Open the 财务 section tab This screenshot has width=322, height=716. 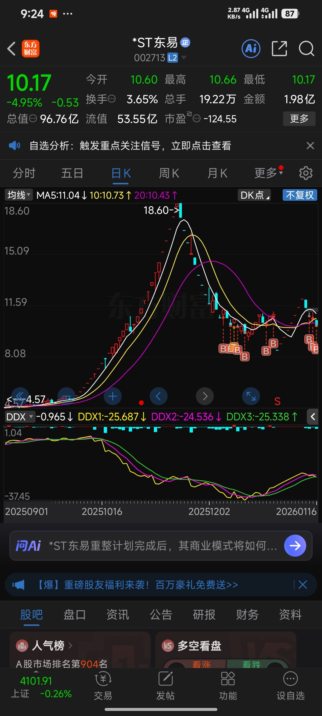click(x=247, y=615)
